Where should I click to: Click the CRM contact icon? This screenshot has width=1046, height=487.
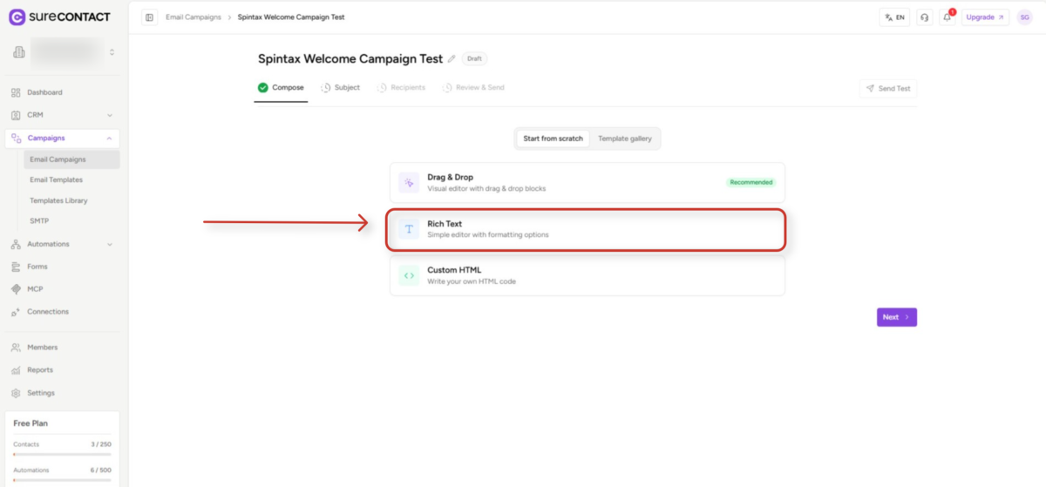pos(16,115)
